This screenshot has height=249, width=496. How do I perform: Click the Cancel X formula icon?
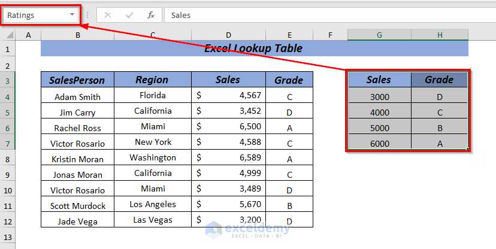point(108,15)
